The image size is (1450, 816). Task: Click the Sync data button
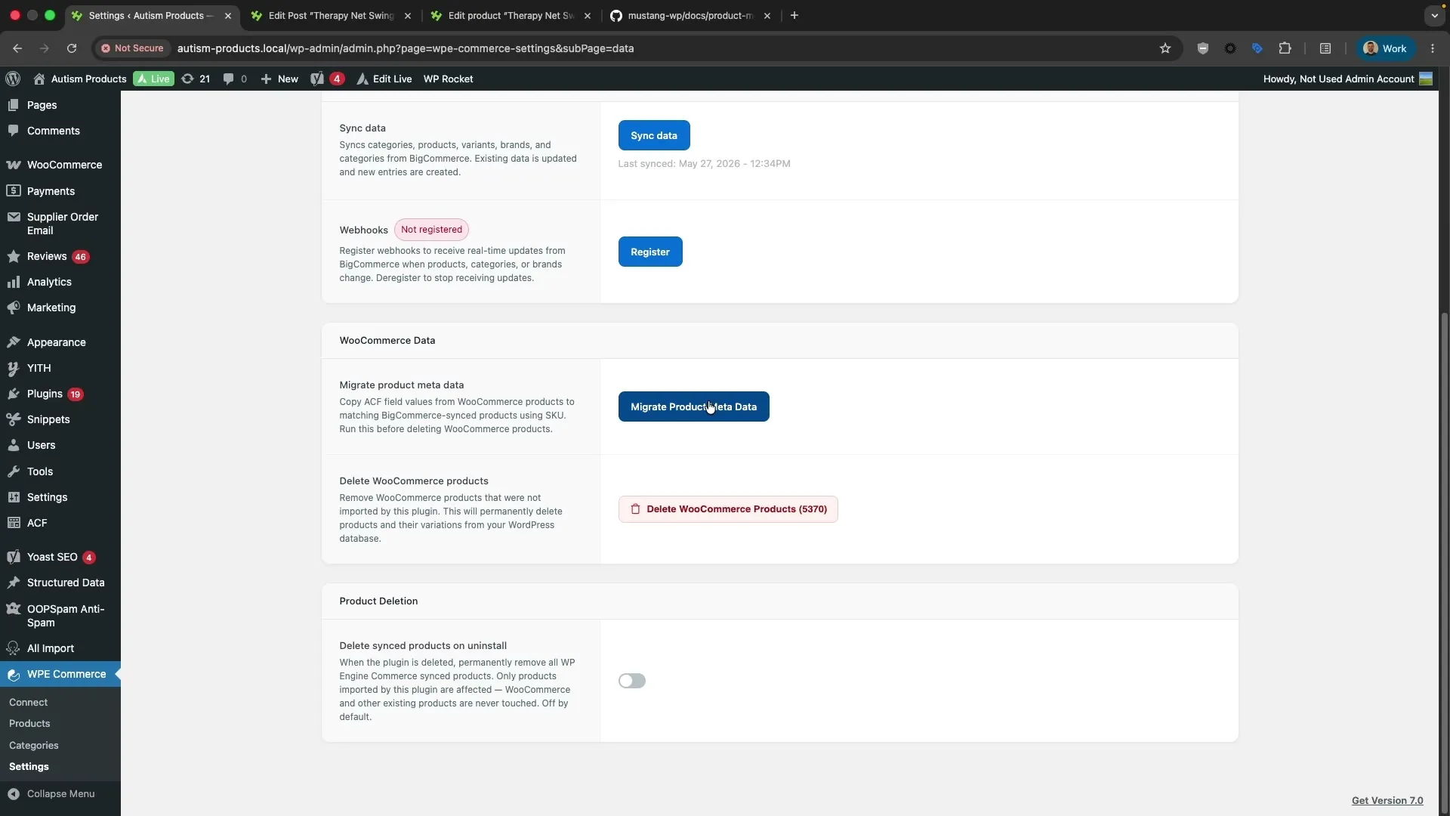(x=654, y=135)
